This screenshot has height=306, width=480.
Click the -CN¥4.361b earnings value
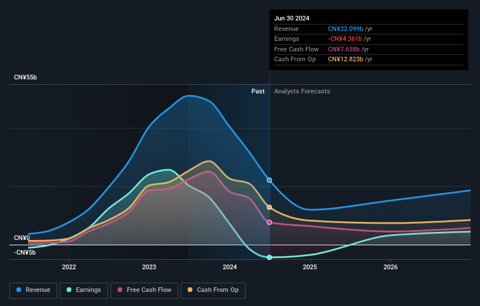pos(345,39)
